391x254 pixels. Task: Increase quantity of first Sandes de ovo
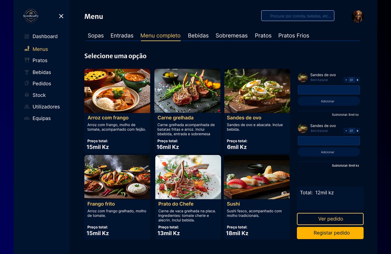[357, 80]
